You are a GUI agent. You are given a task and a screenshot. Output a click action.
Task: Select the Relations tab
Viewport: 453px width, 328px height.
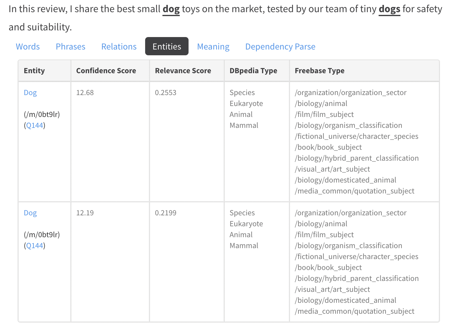click(119, 46)
